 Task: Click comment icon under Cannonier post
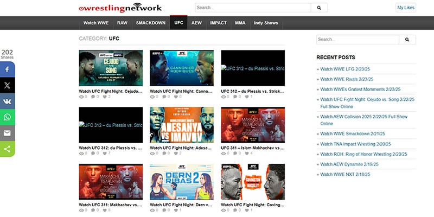(164, 97)
